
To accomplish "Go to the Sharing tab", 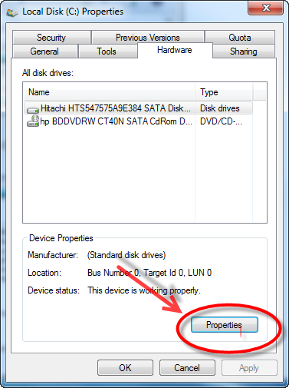I will click(243, 51).
